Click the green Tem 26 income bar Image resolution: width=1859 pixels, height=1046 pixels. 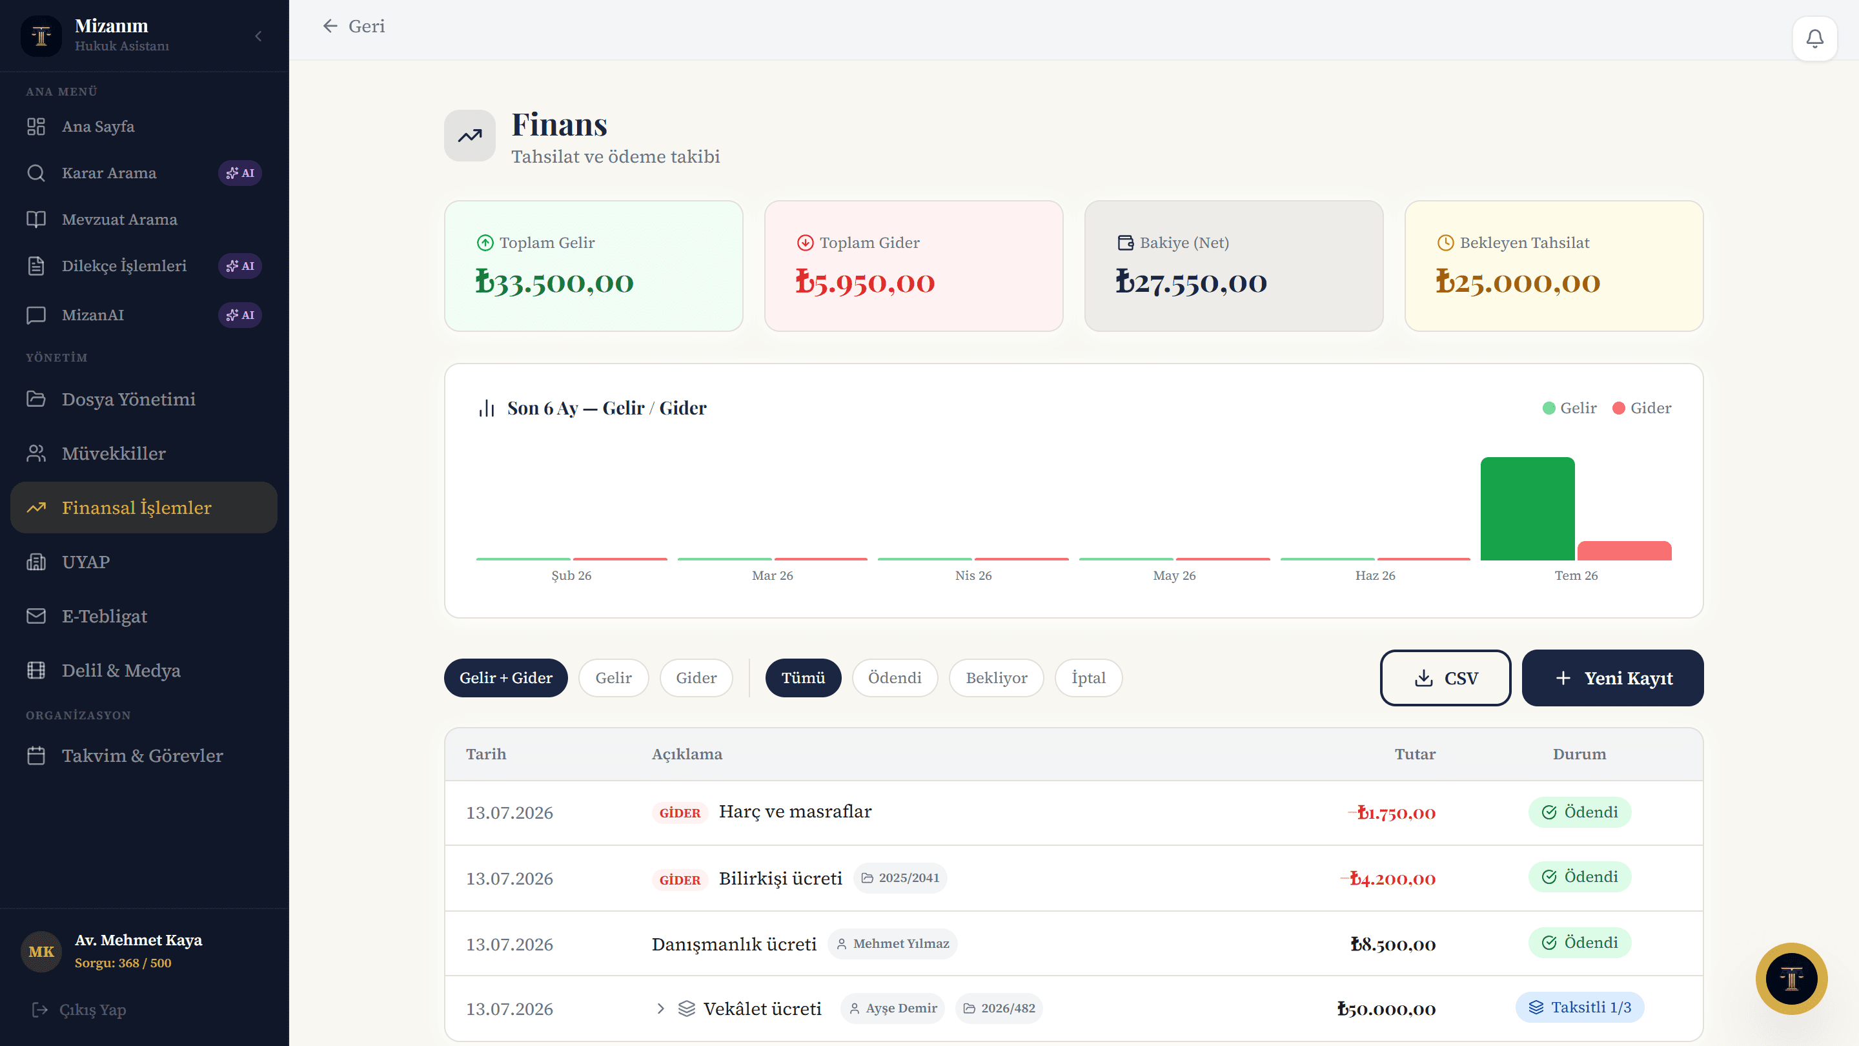point(1527,508)
